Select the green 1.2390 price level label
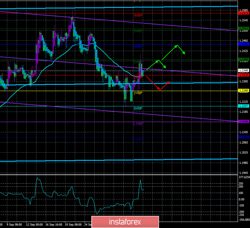The image size is (250, 228). [x=244, y=60]
